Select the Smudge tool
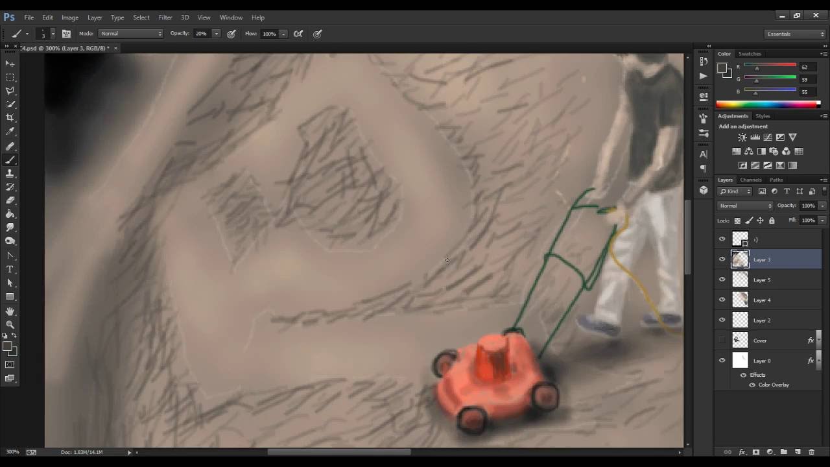Image resolution: width=830 pixels, height=467 pixels. (10, 228)
